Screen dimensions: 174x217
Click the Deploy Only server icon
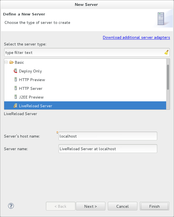pos(16,71)
